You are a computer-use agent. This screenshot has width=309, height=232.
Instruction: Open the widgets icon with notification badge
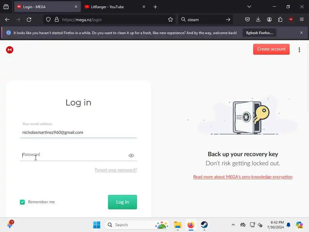pyautogui.click(x=10, y=224)
